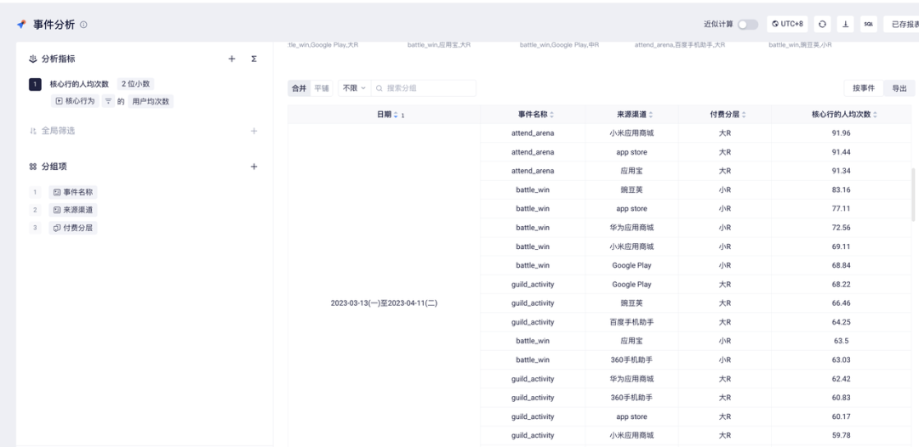Screen dimensions: 919x447
Task: Select the 按事件 option
Action: click(864, 88)
